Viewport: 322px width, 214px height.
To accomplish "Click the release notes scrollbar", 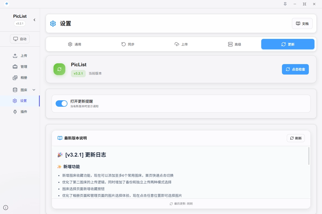I will pos(309,156).
